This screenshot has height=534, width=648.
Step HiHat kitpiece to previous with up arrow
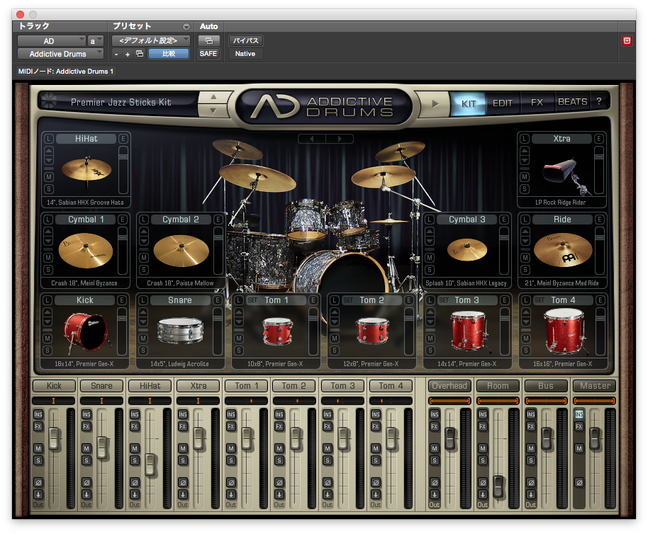[x=49, y=151]
